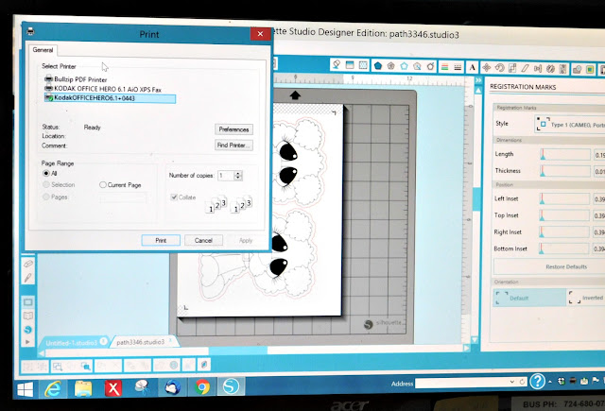Toggle the Collate checkbox

click(x=174, y=197)
